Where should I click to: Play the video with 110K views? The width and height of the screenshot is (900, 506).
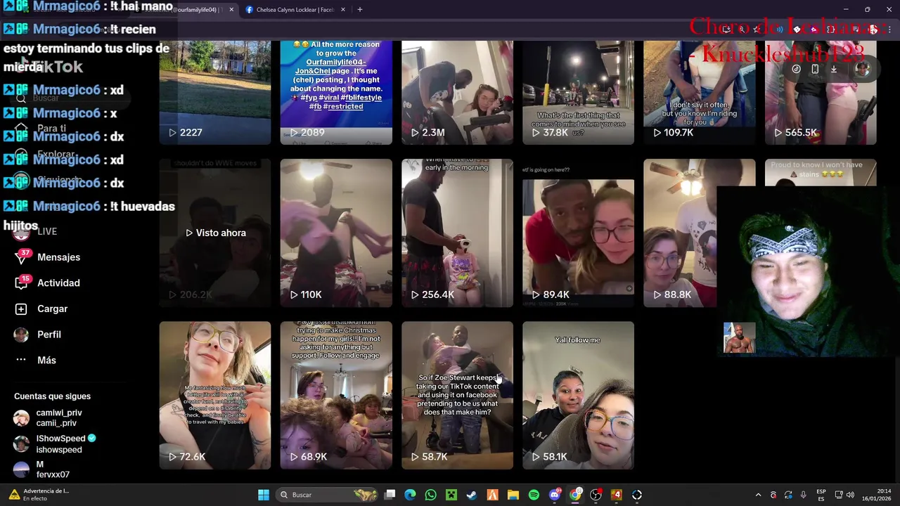coord(336,233)
